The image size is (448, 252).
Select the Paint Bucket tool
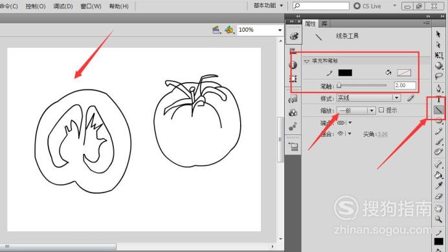[x=438, y=174]
